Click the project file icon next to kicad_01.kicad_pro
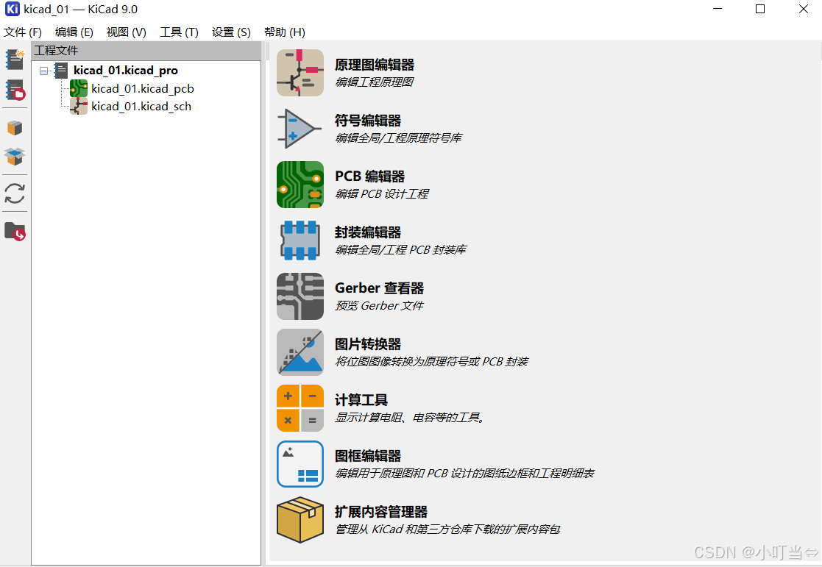822x567 pixels. click(x=61, y=71)
